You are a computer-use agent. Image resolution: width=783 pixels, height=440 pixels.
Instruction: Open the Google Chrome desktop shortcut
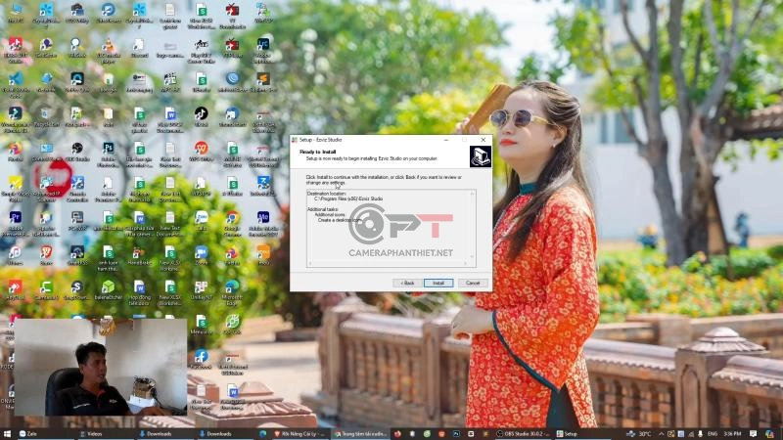click(232, 222)
